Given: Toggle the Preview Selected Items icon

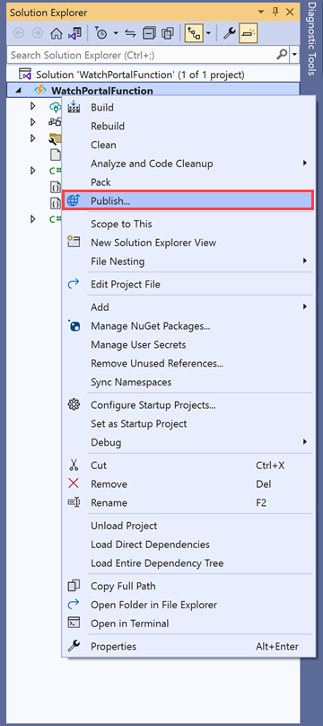Looking at the screenshot, I should click(249, 33).
